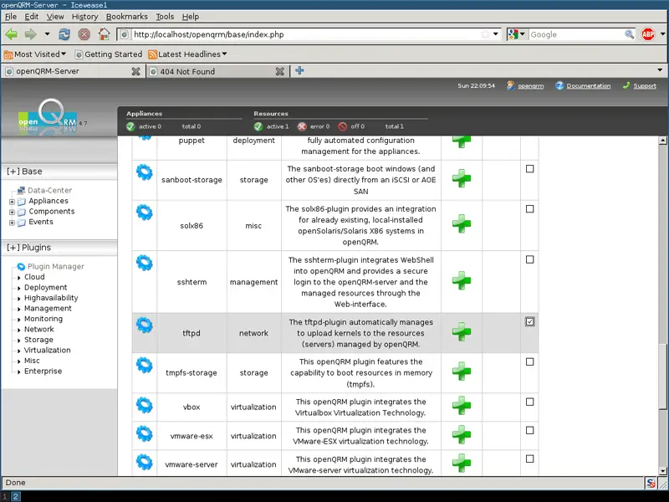669x502 pixels.
Task: Click the green plus for vmware-esx
Action: (462, 434)
